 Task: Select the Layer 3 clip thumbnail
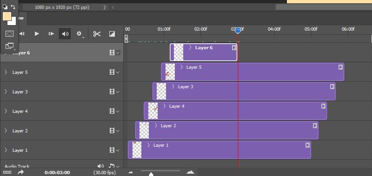161,91
